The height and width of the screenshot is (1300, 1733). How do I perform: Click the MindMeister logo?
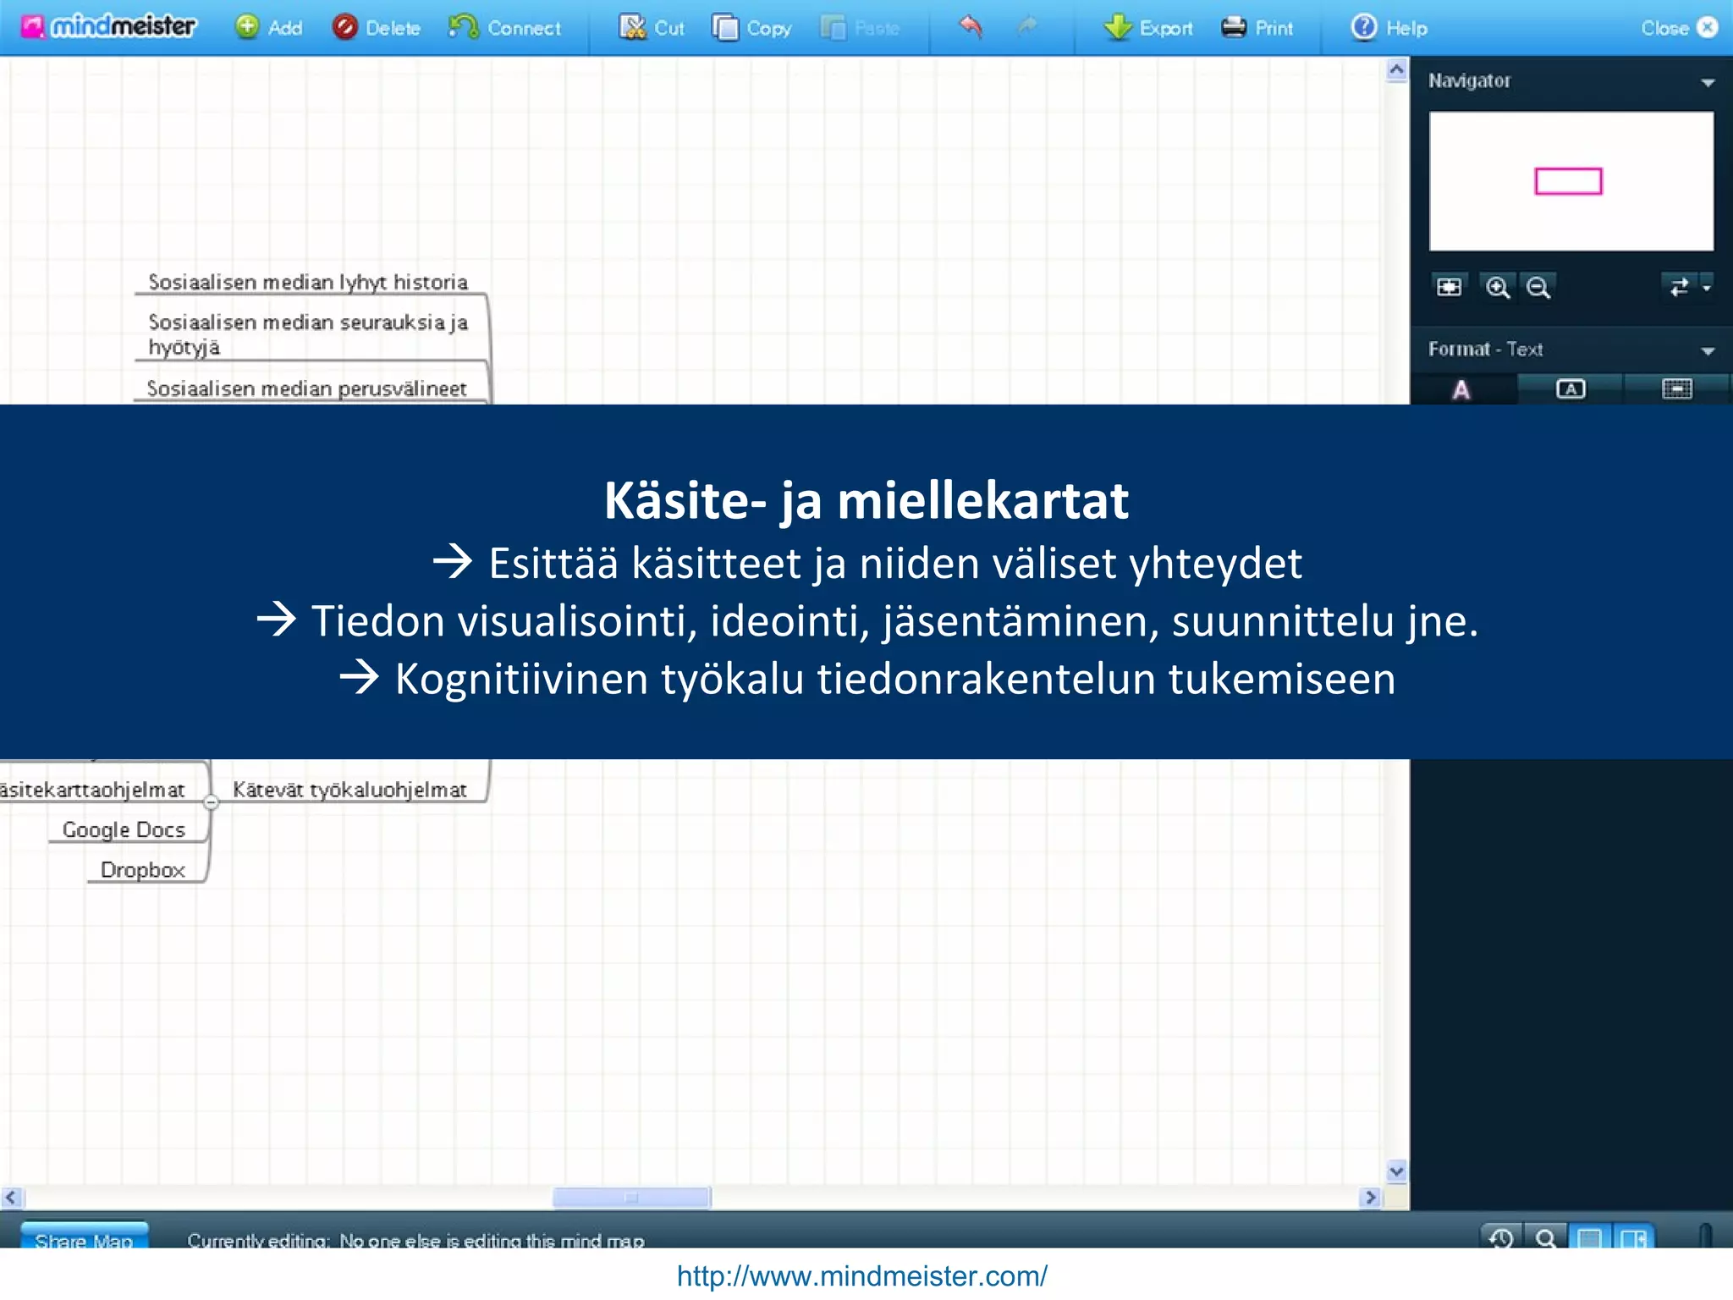click(x=108, y=27)
